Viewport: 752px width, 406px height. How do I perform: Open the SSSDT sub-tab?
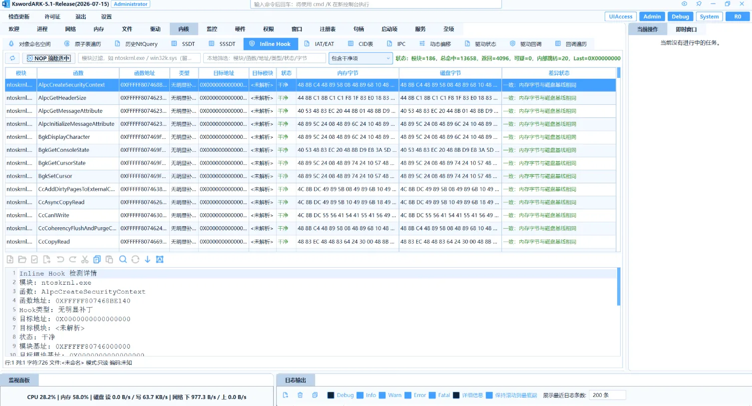tap(222, 44)
